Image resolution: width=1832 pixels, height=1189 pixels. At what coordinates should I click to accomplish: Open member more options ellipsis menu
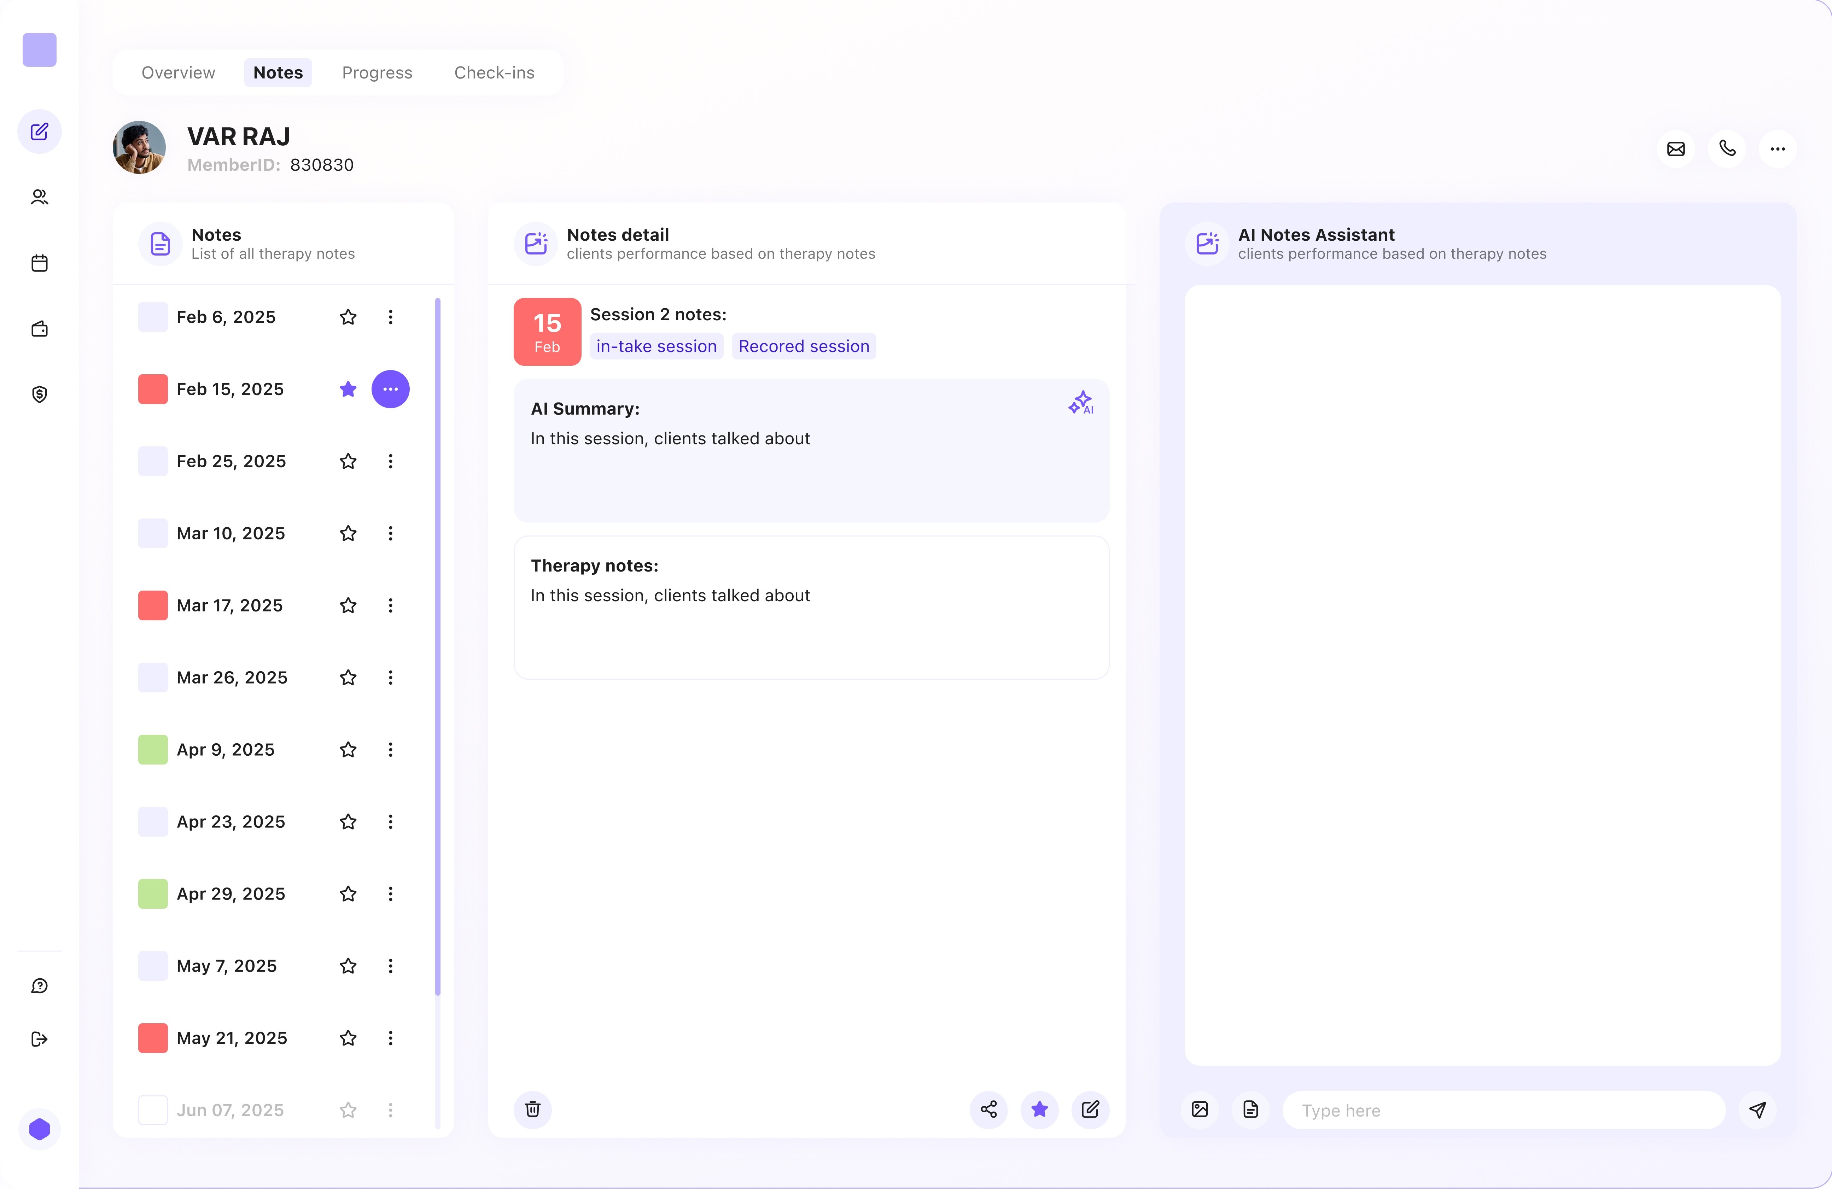(1777, 149)
